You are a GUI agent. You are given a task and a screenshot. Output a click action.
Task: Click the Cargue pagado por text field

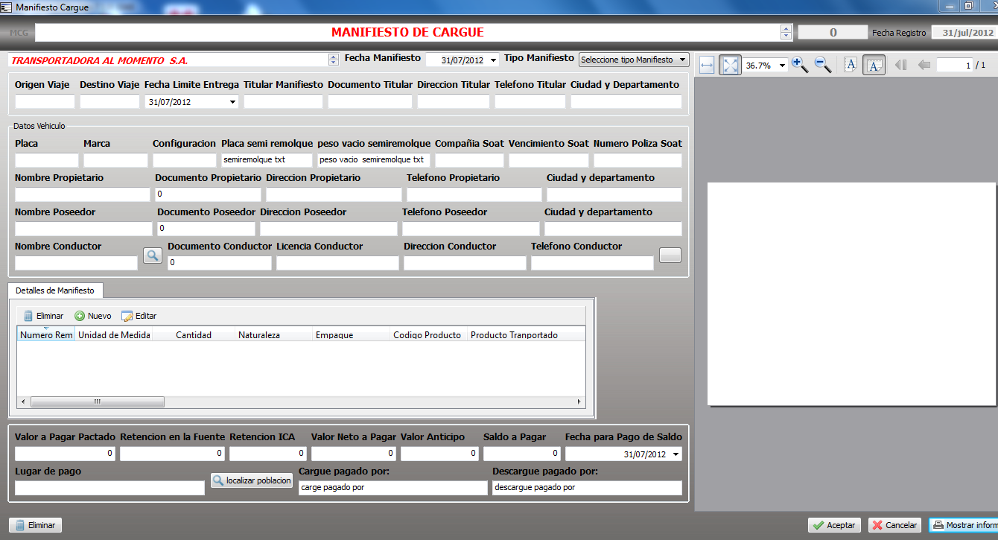(x=392, y=488)
